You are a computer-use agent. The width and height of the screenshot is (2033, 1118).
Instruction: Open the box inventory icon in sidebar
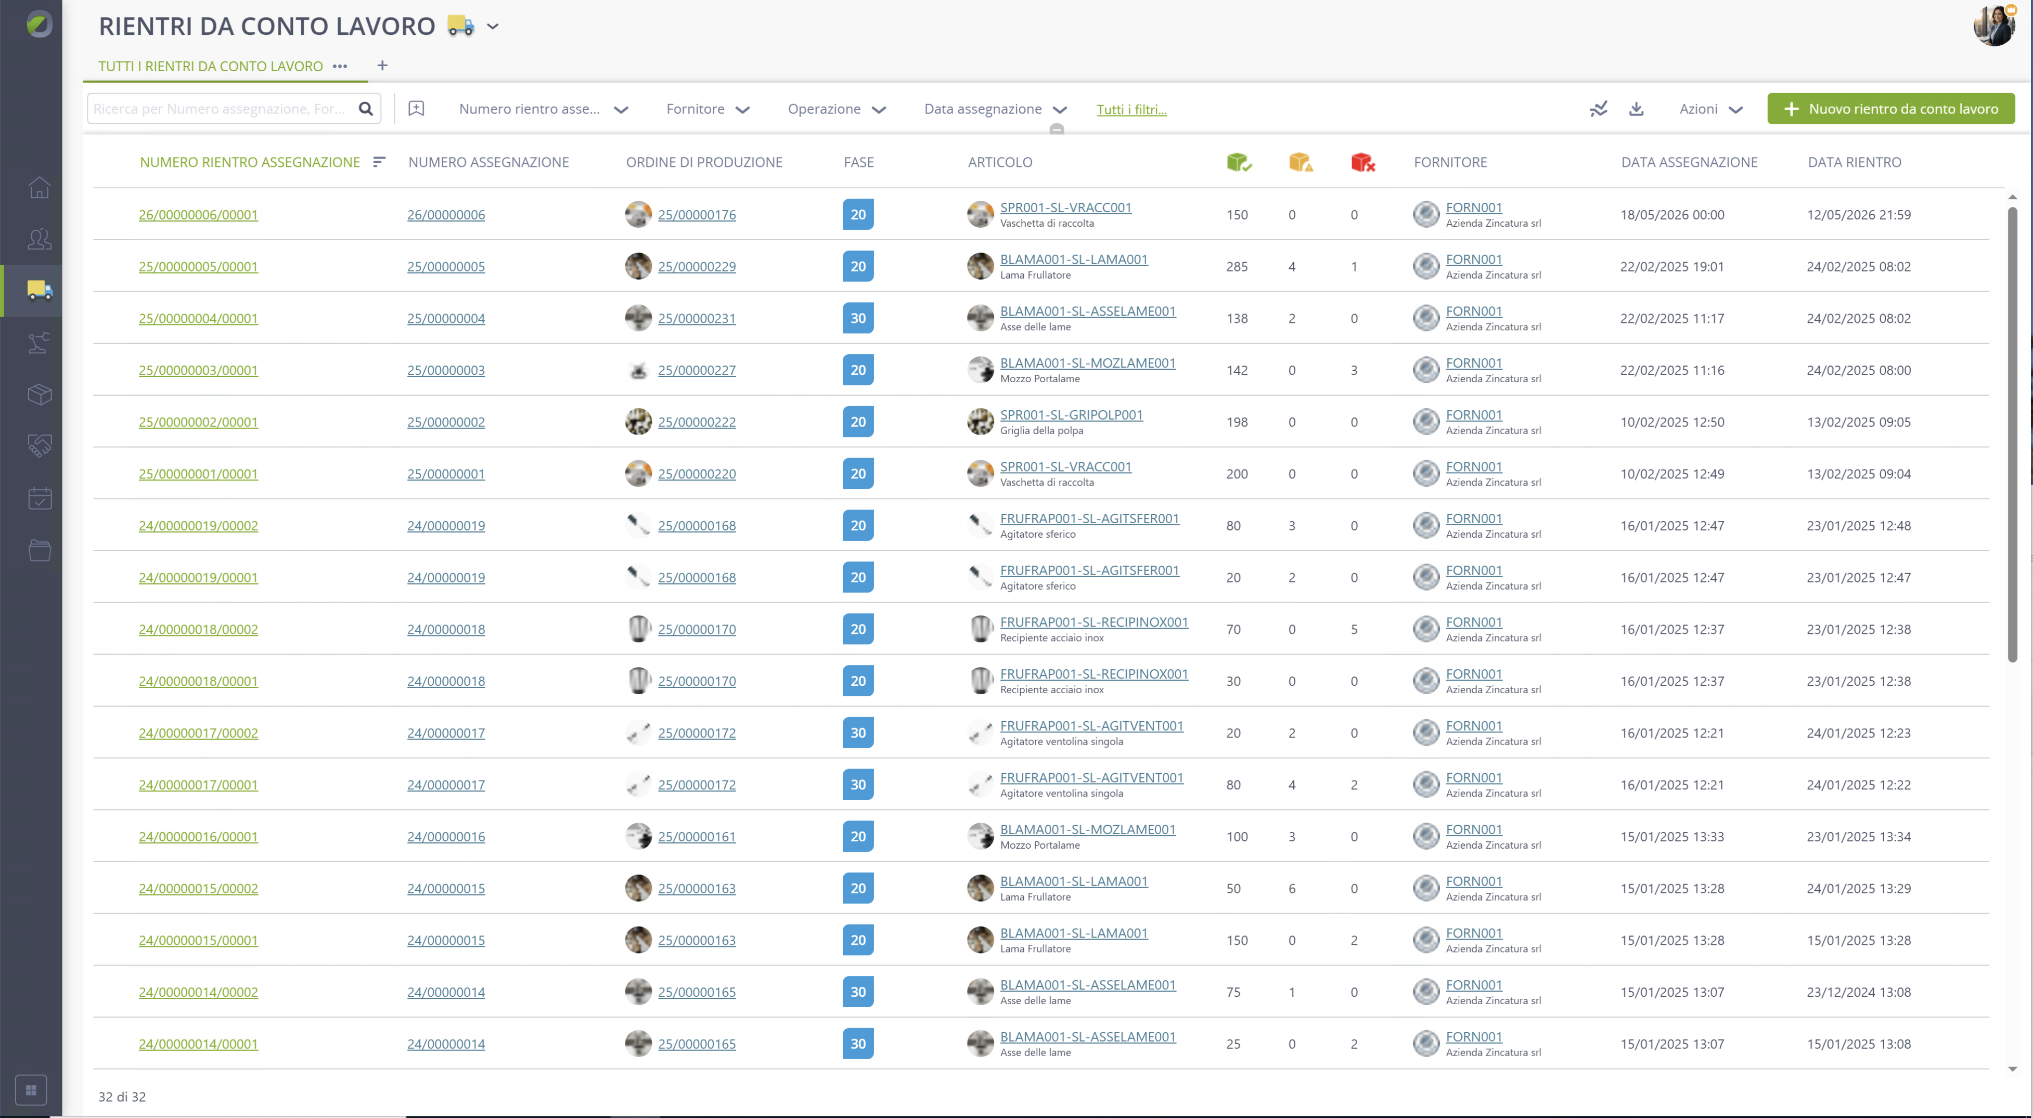click(40, 394)
